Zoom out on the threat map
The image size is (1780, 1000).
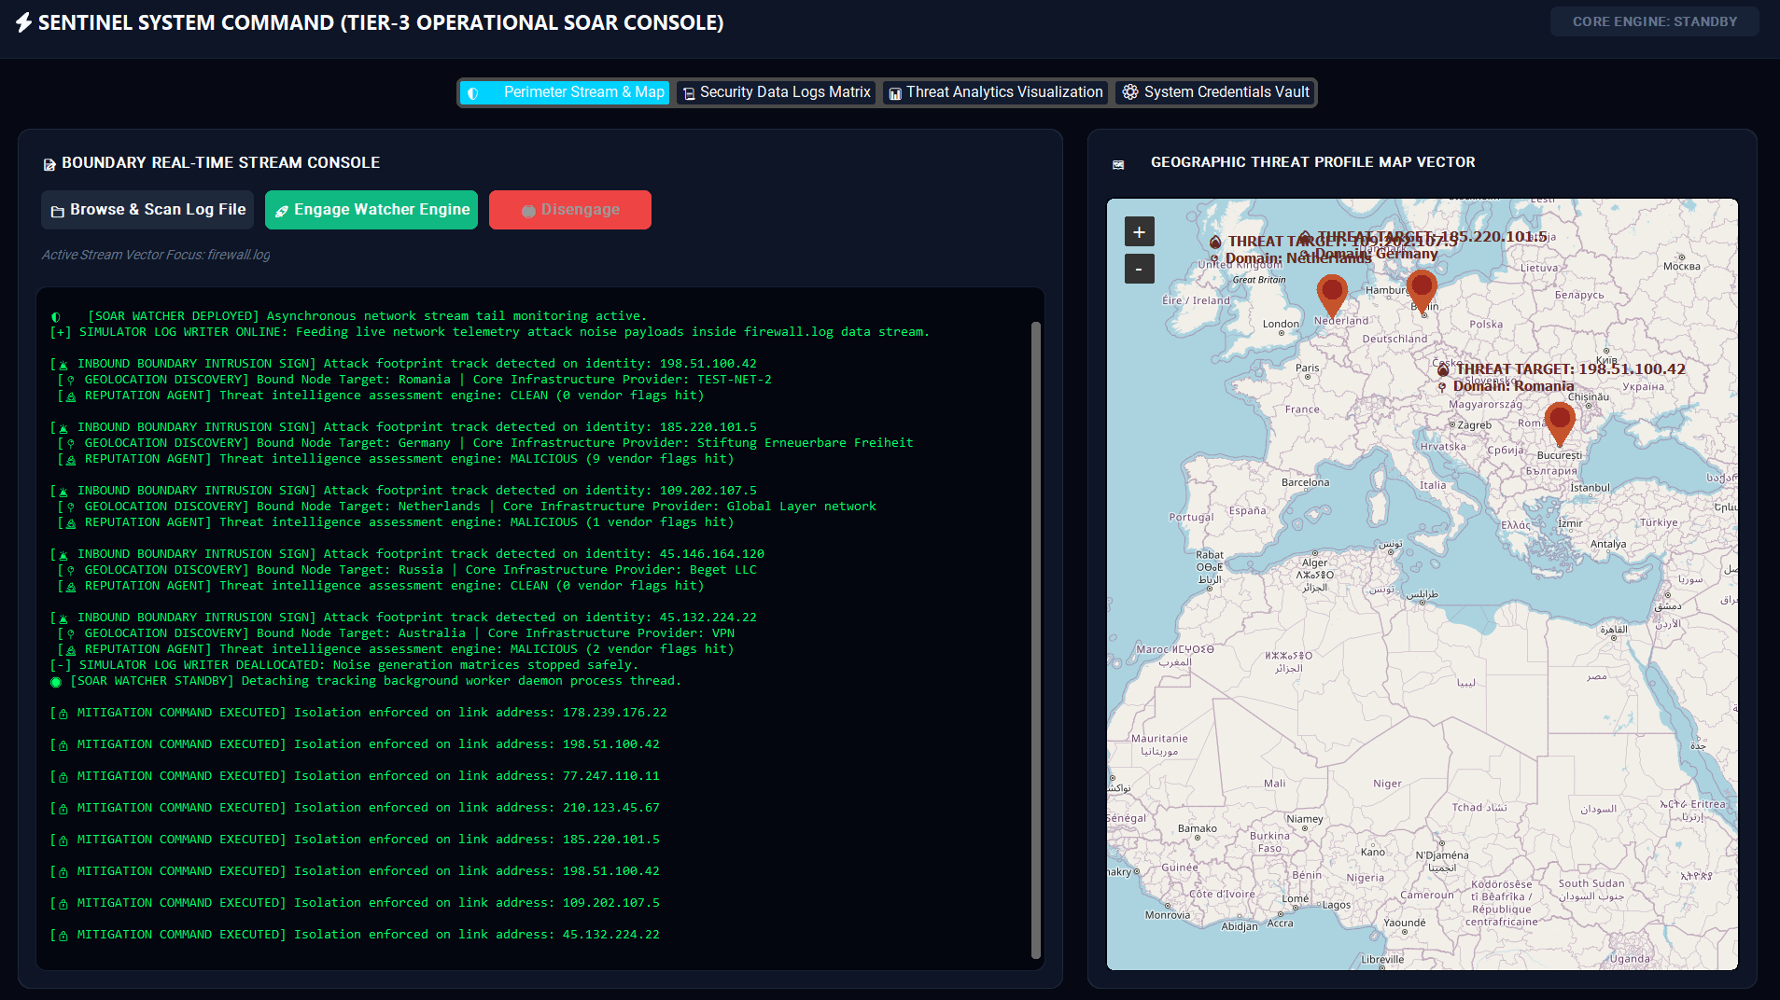point(1139,270)
